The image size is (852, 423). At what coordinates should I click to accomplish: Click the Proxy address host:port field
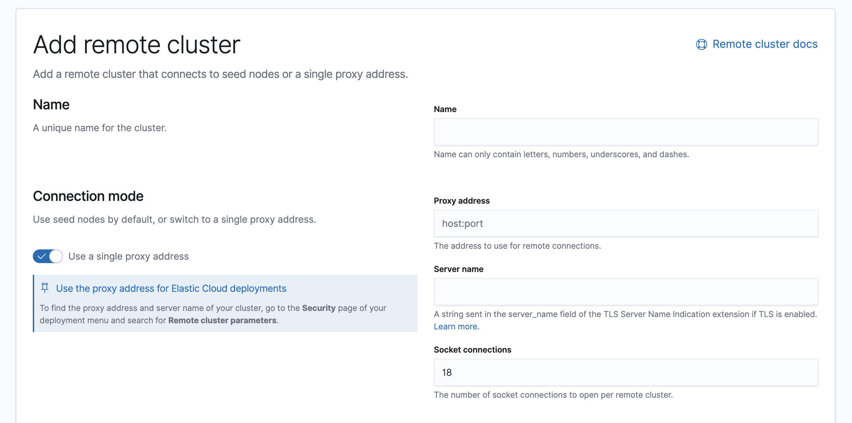coord(626,223)
